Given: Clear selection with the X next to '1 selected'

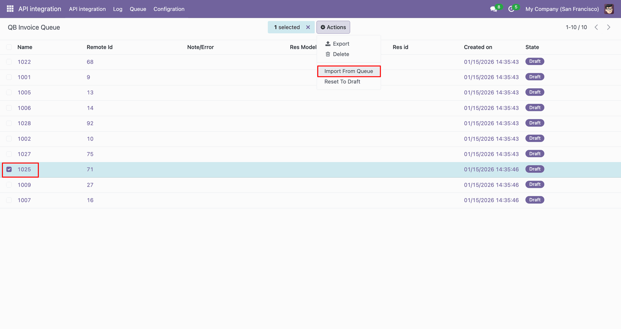Looking at the screenshot, I should click(308, 27).
